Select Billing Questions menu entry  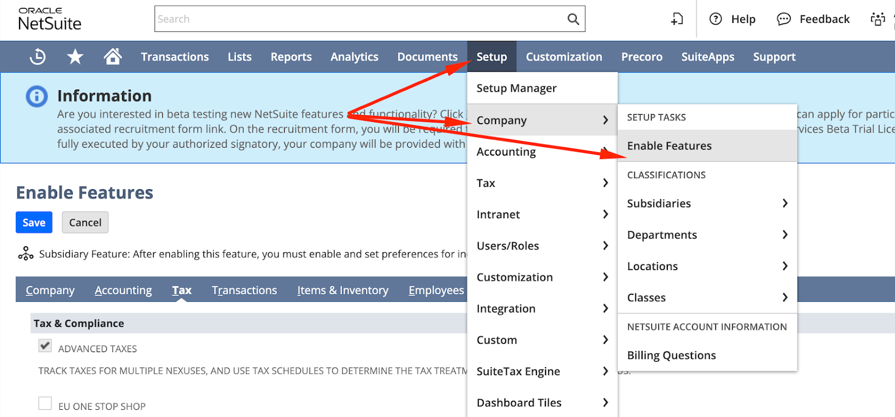[707, 355]
